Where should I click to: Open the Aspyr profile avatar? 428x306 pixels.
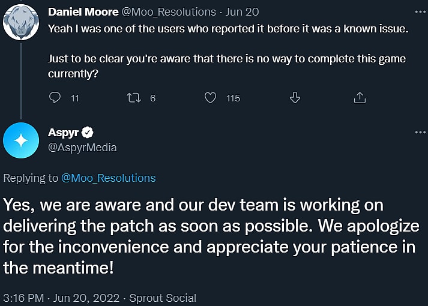tap(21, 140)
